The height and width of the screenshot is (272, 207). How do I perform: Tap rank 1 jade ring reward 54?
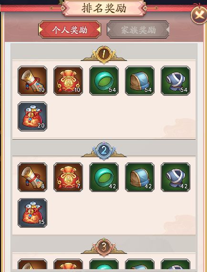[104, 81]
